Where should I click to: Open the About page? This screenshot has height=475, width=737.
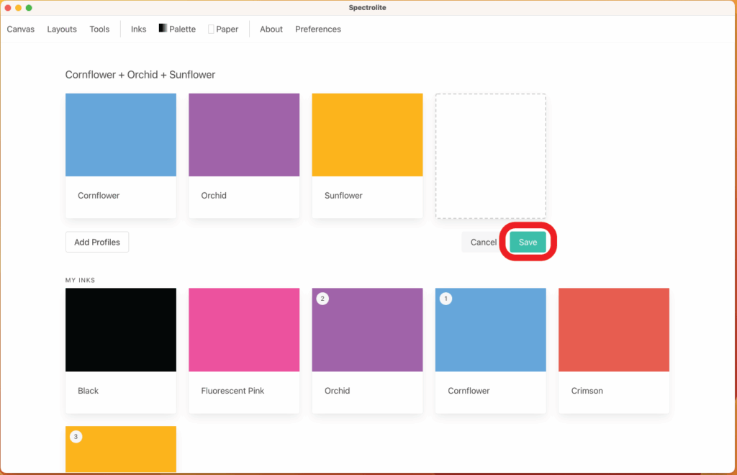pos(271,30)
